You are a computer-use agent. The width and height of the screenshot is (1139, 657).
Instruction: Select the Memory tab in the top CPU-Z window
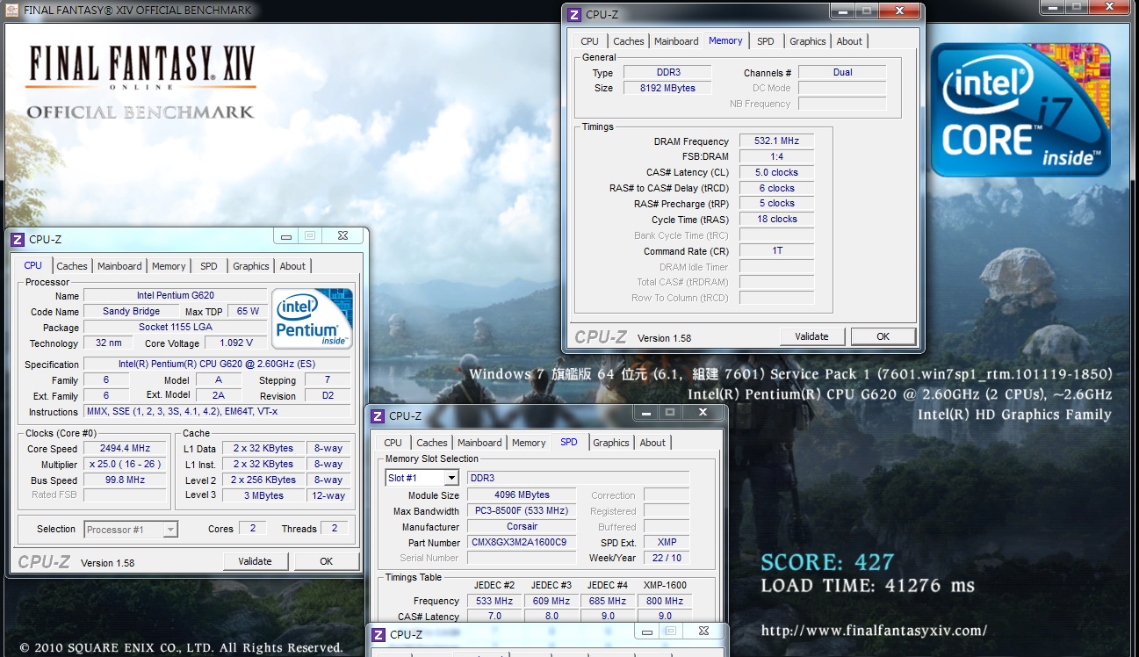725,40
